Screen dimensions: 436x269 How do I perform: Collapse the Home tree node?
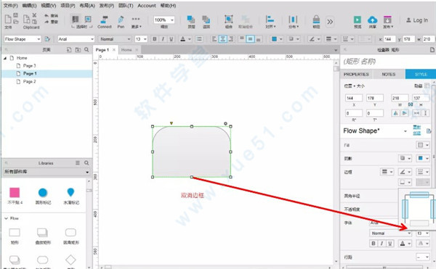pos(5,58)
